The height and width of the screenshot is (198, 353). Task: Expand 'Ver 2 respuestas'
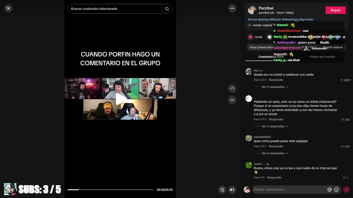[x=275, y=153]
